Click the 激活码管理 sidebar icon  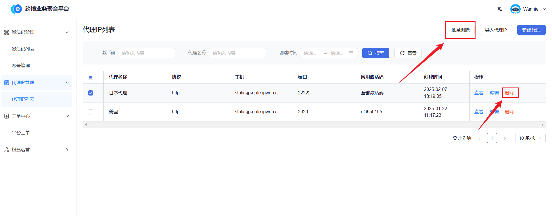7,32
